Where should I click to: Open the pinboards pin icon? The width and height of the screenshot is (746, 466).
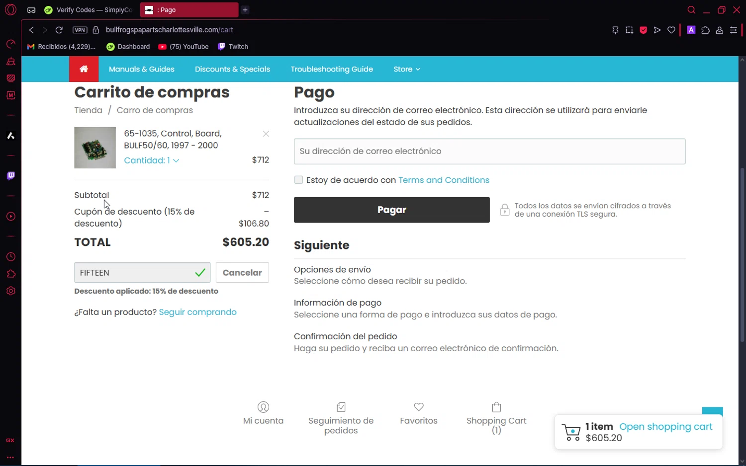pos(615,30)
